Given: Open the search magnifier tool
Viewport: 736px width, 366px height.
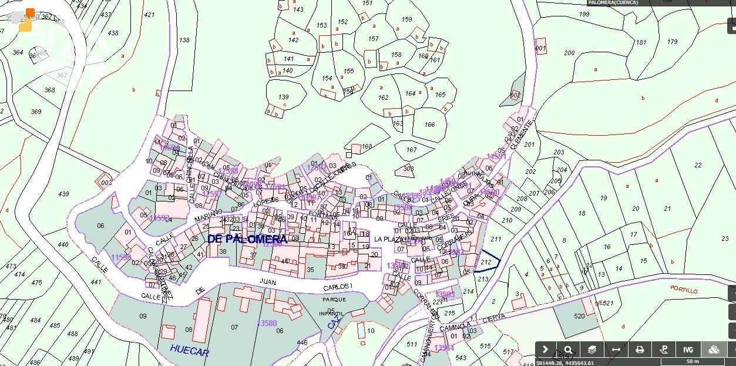Looking at the screenshot, I should click(568, 350).
